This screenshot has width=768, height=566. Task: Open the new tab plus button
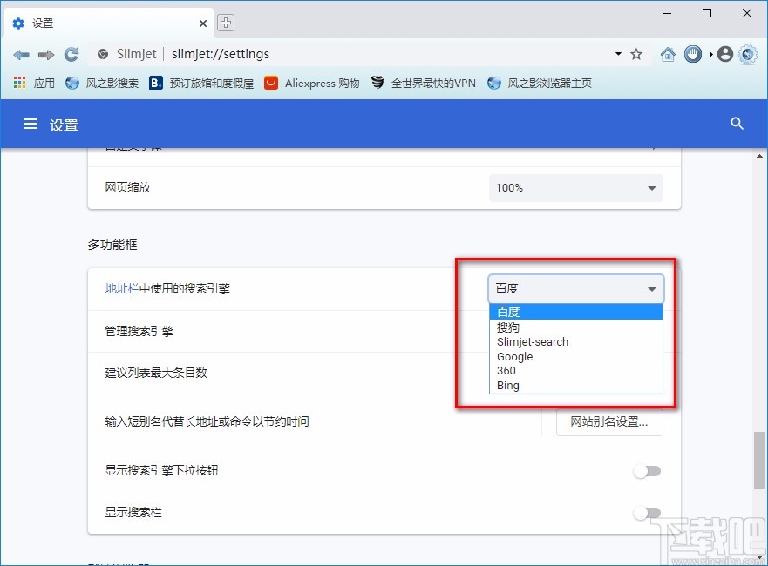[x=226, y=23]
